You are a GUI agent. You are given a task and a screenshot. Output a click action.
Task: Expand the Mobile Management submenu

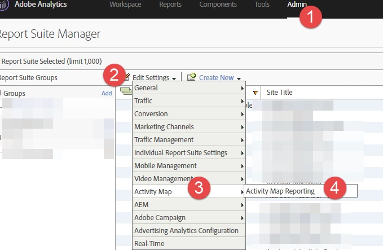[188, 166]
